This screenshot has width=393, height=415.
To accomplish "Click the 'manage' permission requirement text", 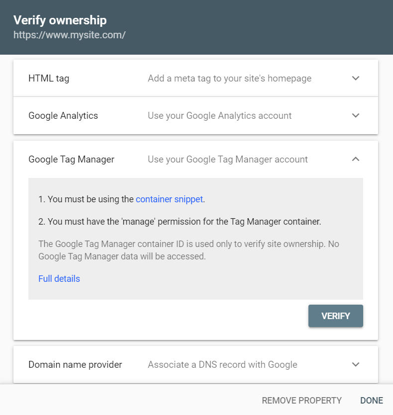I will click(180, 222).
